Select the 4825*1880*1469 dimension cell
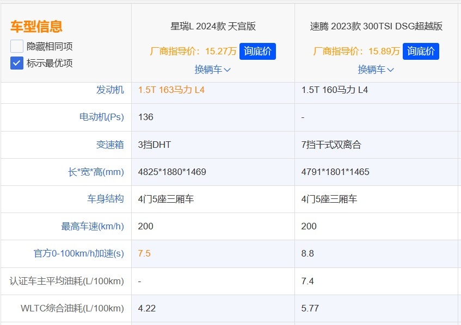 pos(172,172)
